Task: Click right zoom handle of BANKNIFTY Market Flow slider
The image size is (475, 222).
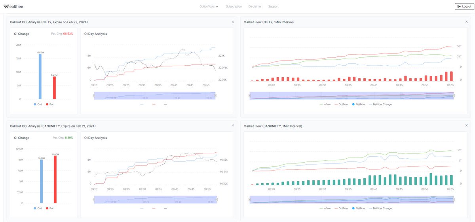Action: 454,199
